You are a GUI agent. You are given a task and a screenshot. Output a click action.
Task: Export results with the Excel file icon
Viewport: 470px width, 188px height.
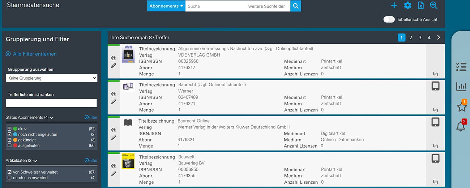point(420,5)
